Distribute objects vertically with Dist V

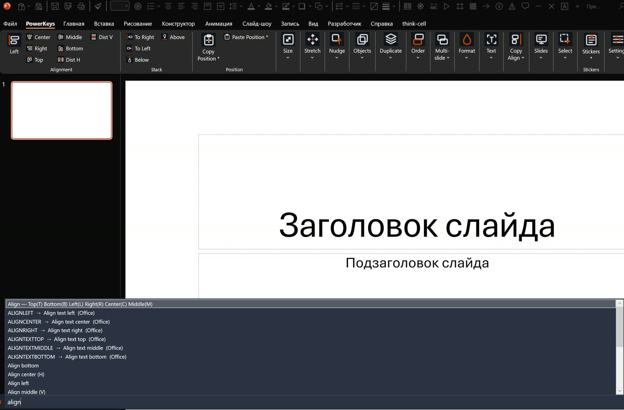point(102,37)
